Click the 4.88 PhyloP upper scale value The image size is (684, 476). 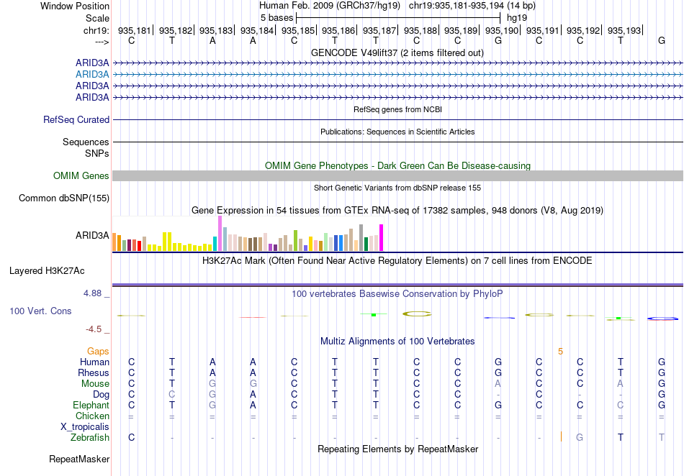point(92,293)
